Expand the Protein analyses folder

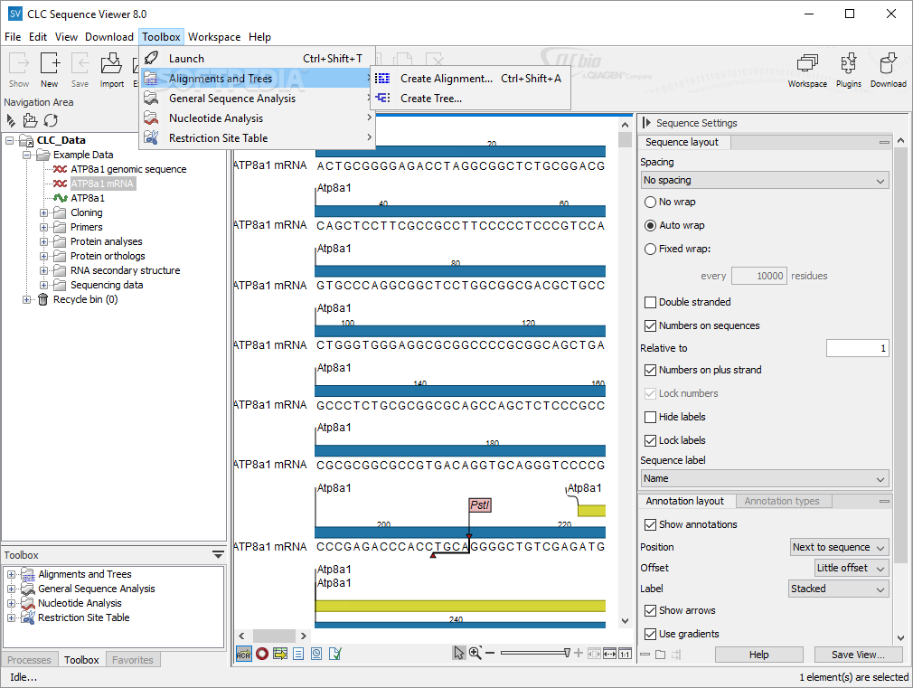click(x=43, y=241)
